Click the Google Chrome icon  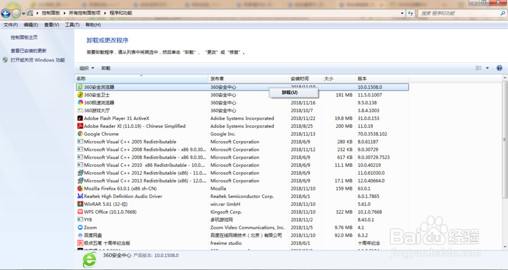[x=80, y=133]
